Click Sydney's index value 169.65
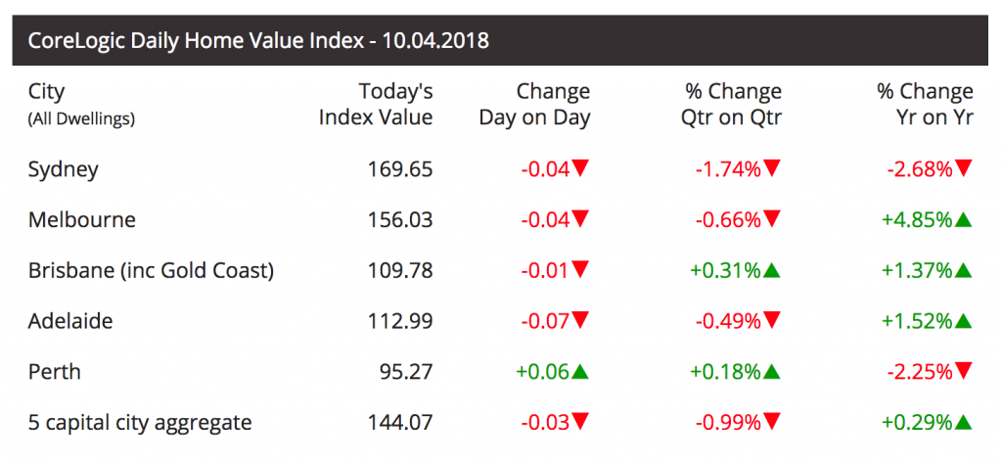The image size is (1002, 464). click(x=398, y=168)
